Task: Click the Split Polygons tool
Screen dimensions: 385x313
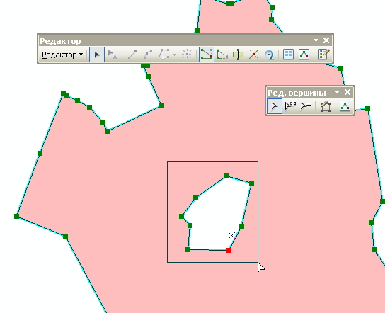Action: click(238, 55)
